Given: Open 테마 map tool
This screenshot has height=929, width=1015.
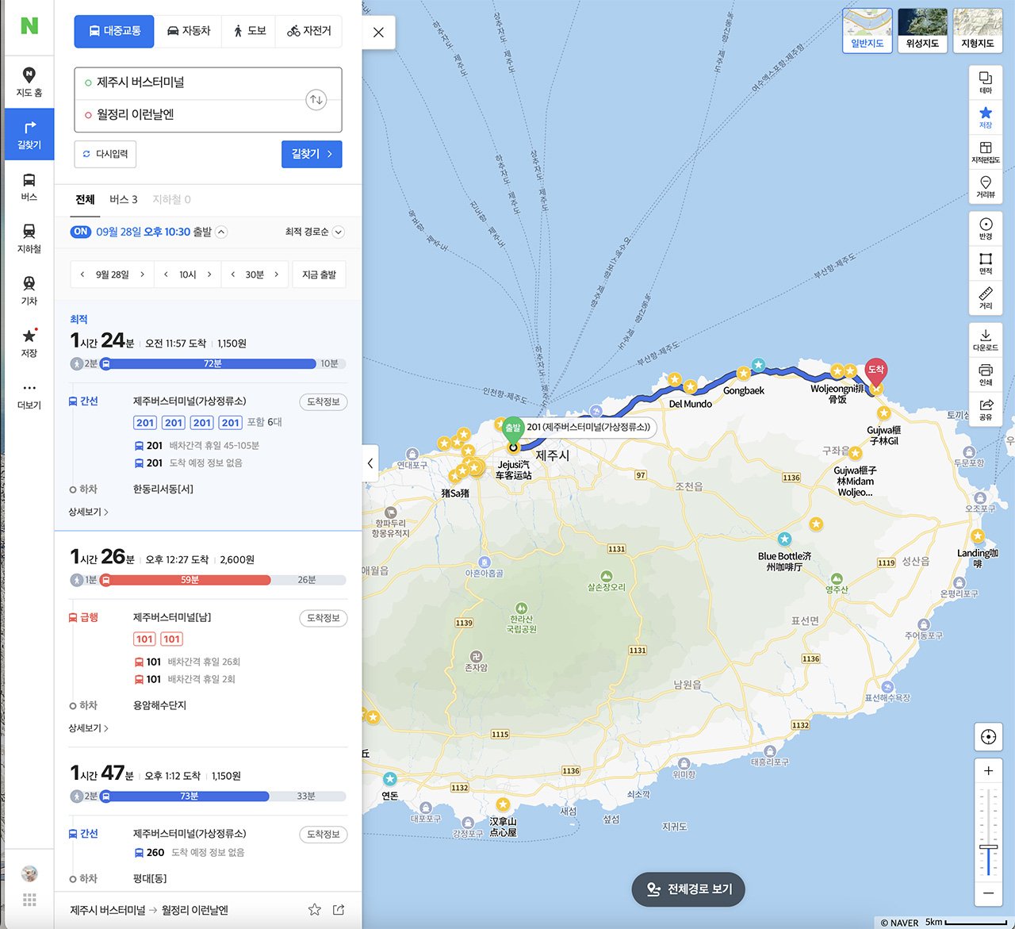Looking at the screenshot, I should 986,83.
